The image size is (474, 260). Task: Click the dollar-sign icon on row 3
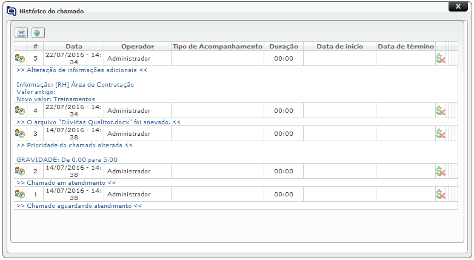[441, 133]
